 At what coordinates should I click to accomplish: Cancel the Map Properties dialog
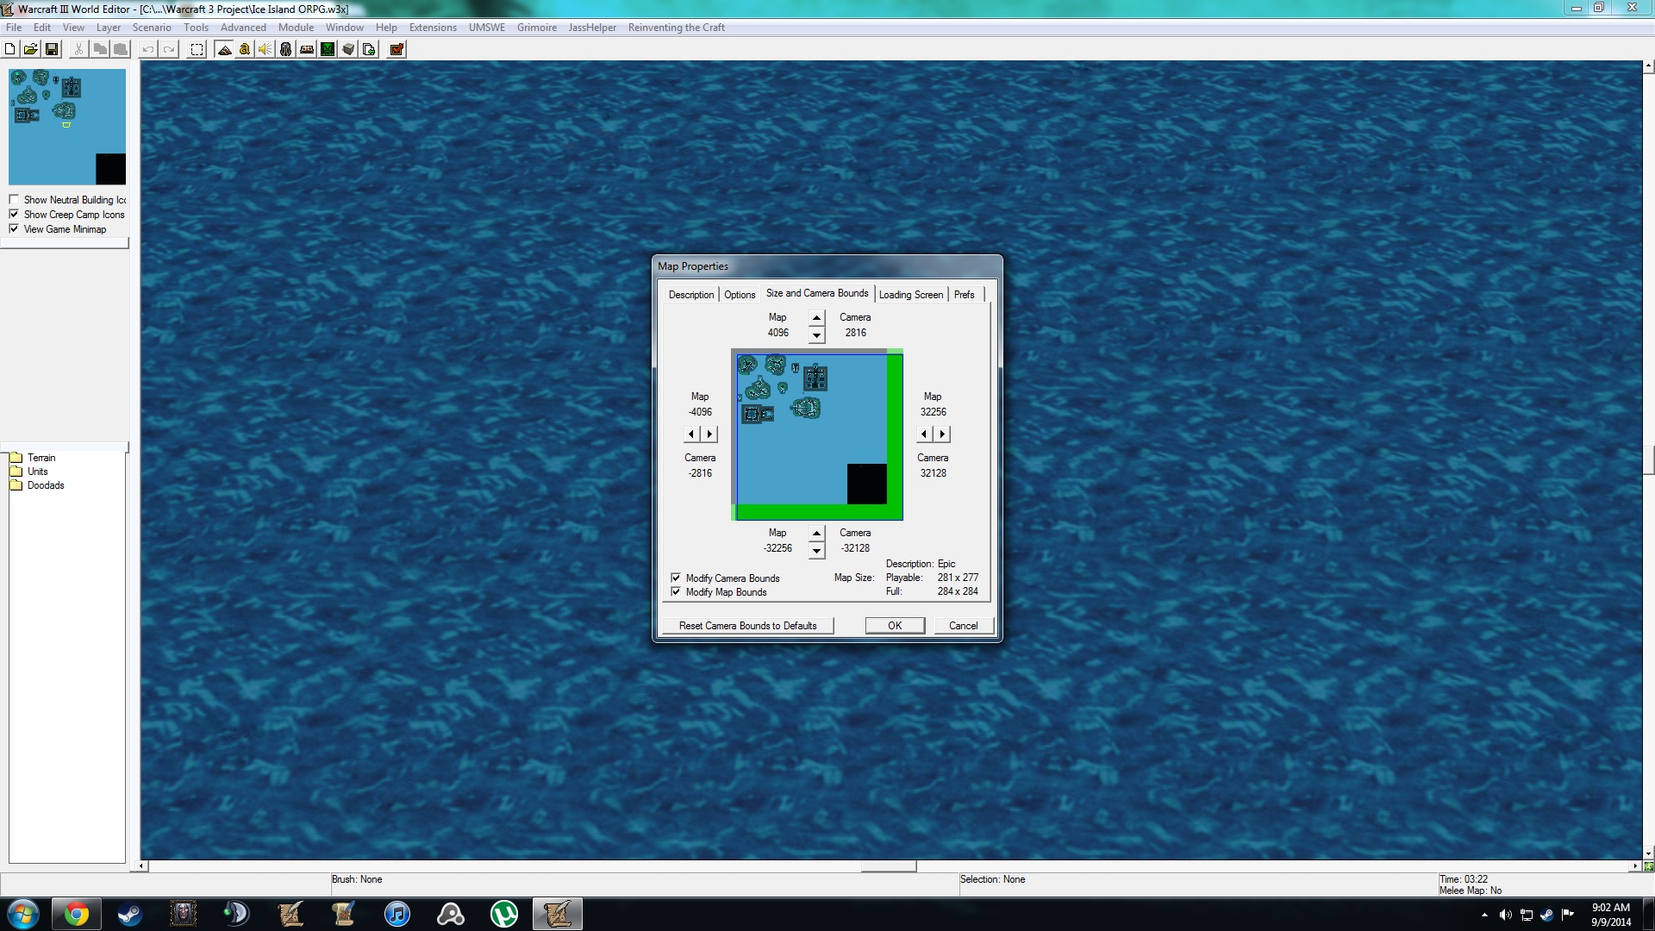point(963,626)
